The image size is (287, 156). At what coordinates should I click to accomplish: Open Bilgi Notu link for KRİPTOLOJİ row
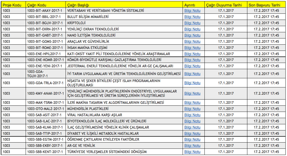click(192, 23)
